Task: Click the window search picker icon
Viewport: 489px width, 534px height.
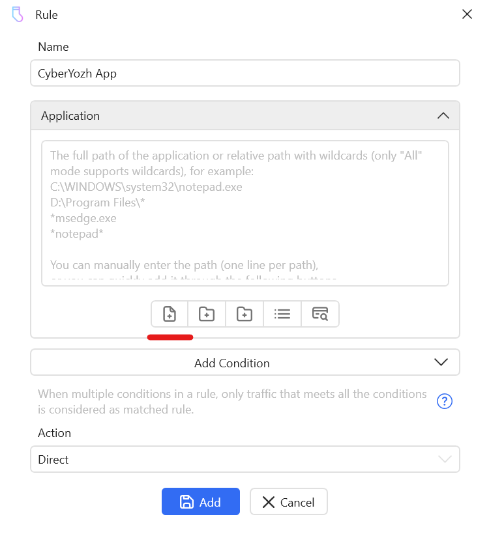Action: 319,314
